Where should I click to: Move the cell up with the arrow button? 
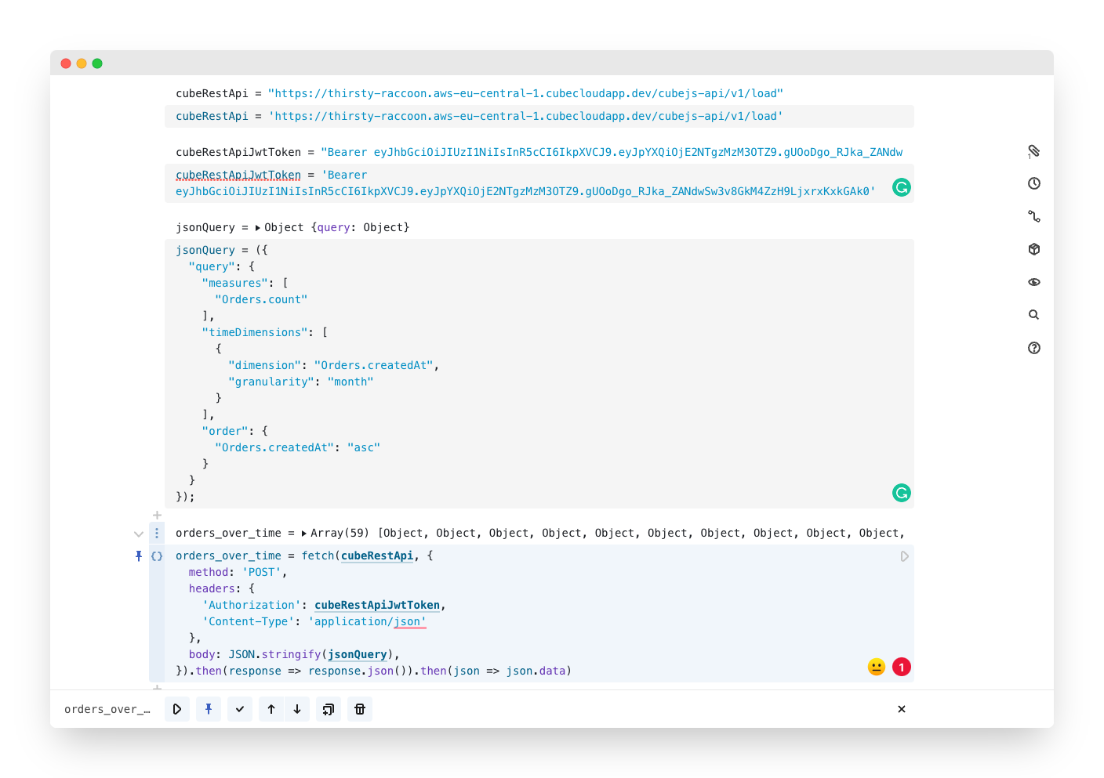click(271, 709)
